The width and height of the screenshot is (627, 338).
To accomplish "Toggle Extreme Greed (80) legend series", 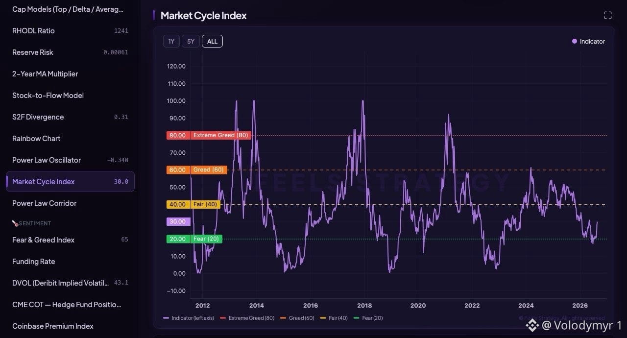I will pyautogui.click(x=247, y=318).
